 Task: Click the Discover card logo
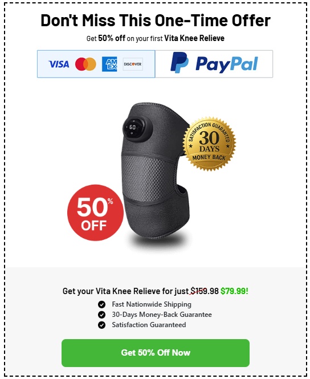click(133, 64)
